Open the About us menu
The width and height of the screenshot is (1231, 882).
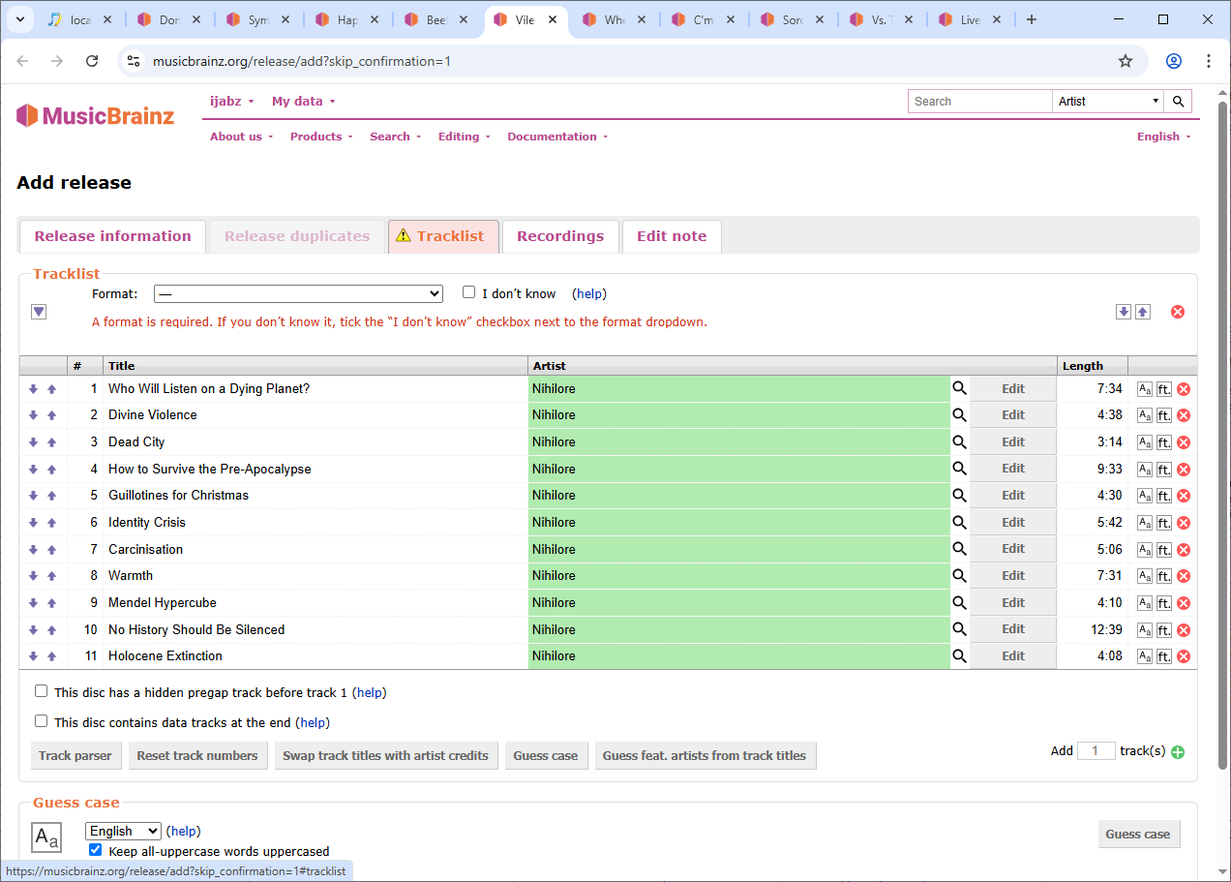(242, 137)
